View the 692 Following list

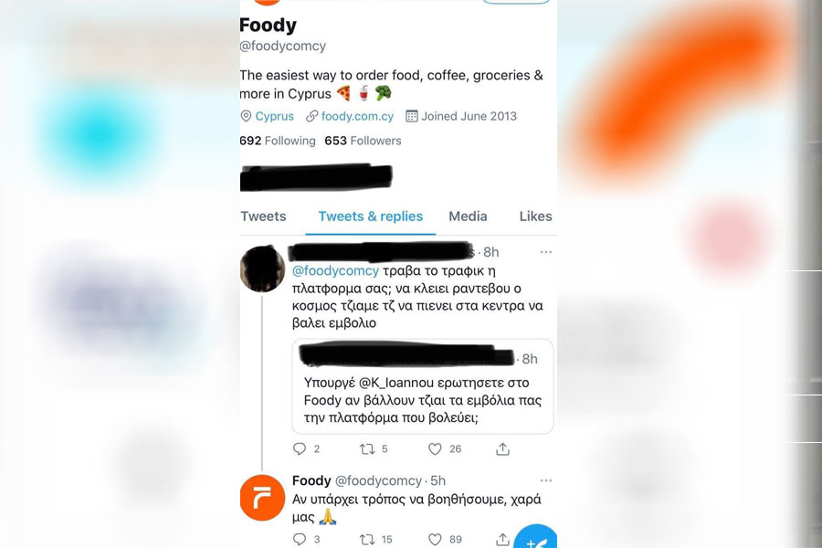point(278,141)
